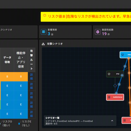Open the 詳細 link in the last table row
The image size is (131, 131).
coord(31,114)
